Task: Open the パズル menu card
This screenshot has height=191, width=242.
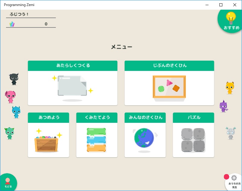Action: point(193,135)
